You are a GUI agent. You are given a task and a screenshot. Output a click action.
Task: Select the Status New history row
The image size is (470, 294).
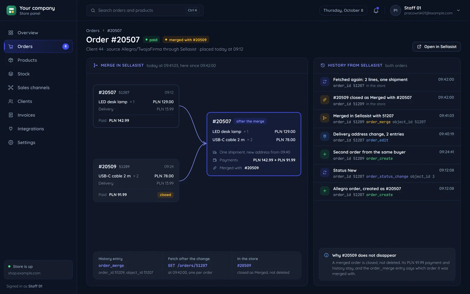(387, 173)
